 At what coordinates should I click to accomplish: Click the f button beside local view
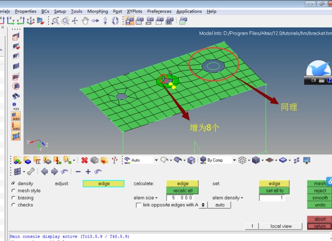pyautogui.click(x=252, y=226)
